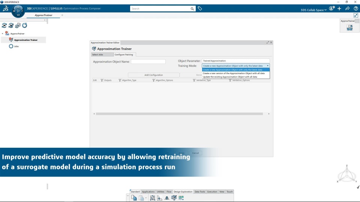360x202 pixels.
Task: Collapse the left tree panel with the chevron
Action: pos(45,20)
